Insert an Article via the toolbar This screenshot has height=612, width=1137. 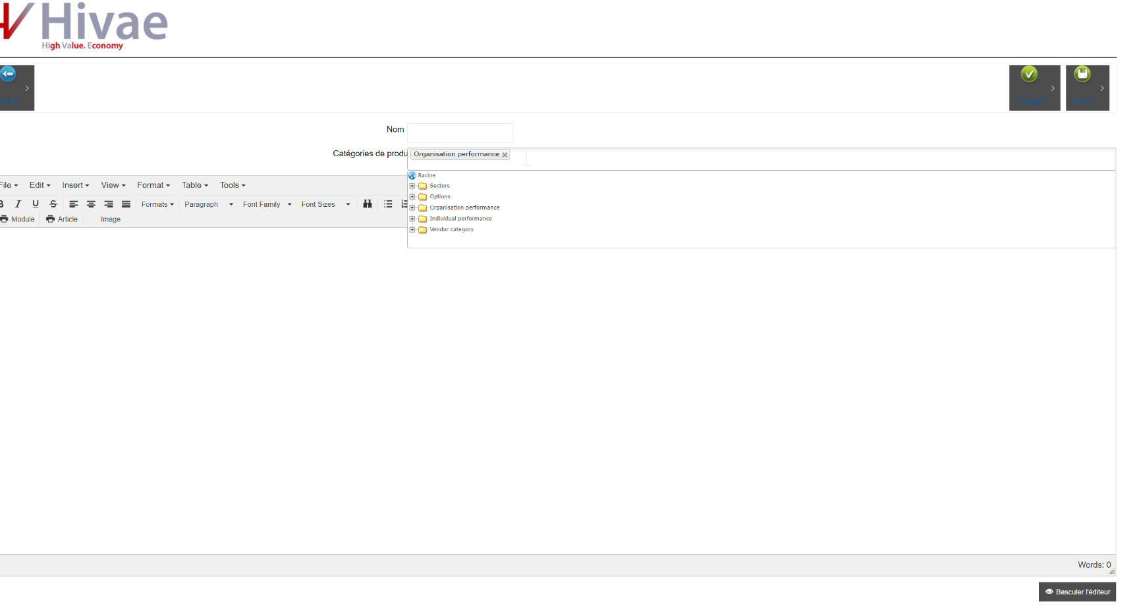point(62,219)
